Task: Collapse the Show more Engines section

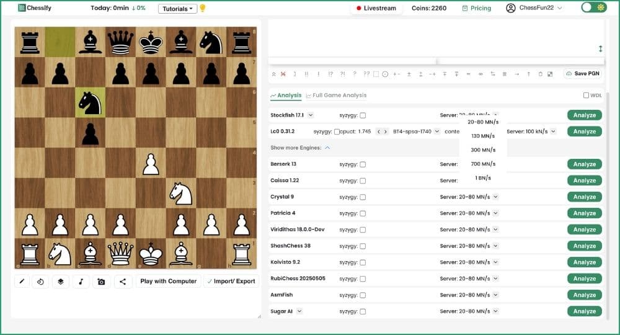Action: click(327, 148)
